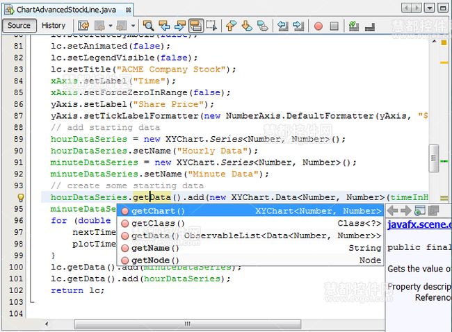Click "Minute Data" string on line 92

pyautogui.click(x=223, y=174)
